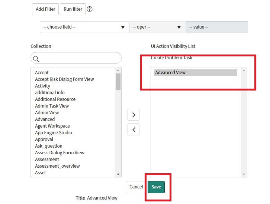This screenshot has height=204, width=270.
Task: Open the choose field dropdown
Action: [x=84, y=27]
